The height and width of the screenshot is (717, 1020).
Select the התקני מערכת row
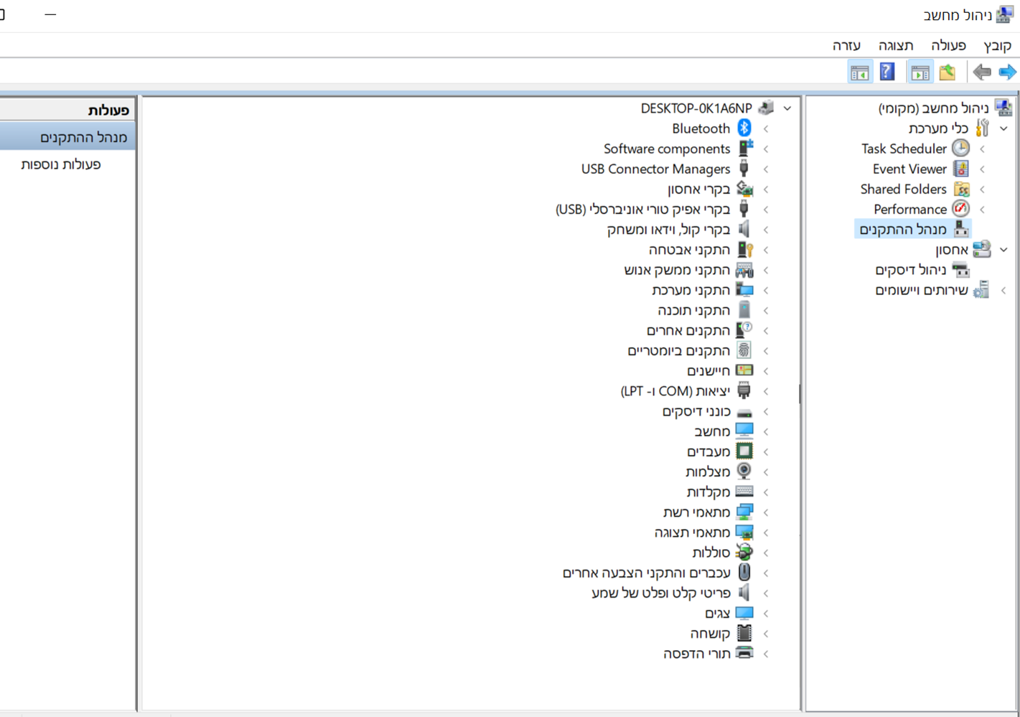click(x=691, y=290)
